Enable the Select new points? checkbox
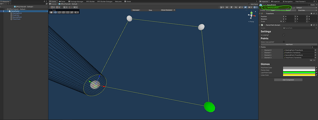Viewport: 318px width, 120px height. click(284, 42)
